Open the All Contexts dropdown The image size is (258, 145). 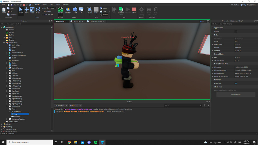click(76, 105)
